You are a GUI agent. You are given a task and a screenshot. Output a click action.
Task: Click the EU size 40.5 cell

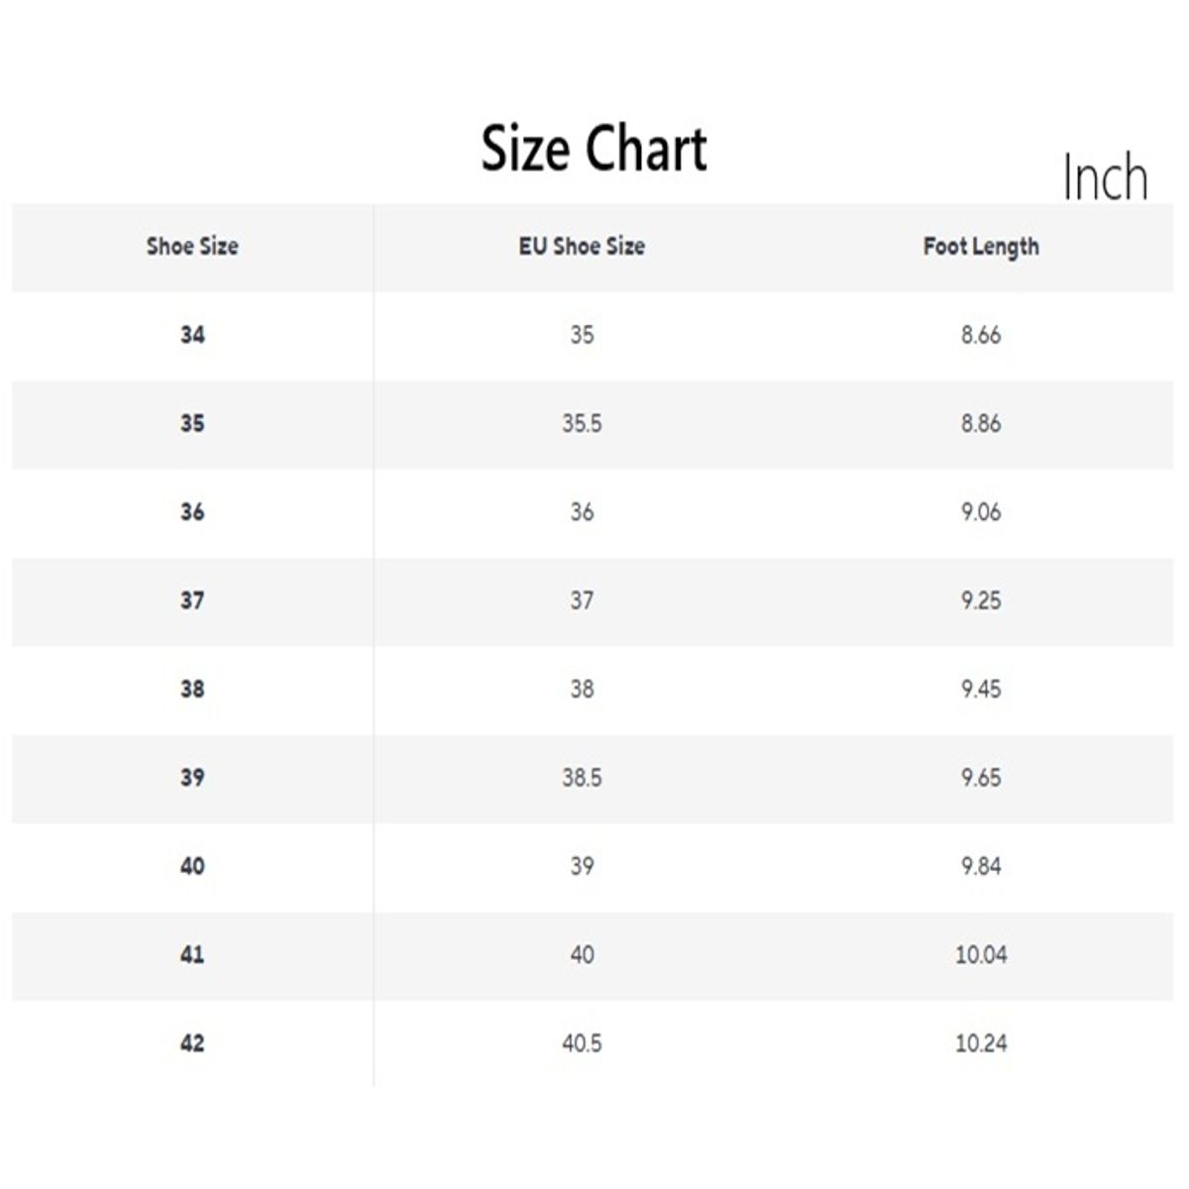click(x=582, y=1043)
